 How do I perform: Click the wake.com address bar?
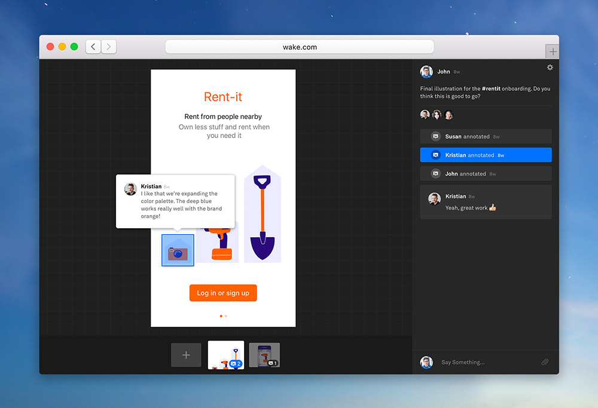point(300,47)
